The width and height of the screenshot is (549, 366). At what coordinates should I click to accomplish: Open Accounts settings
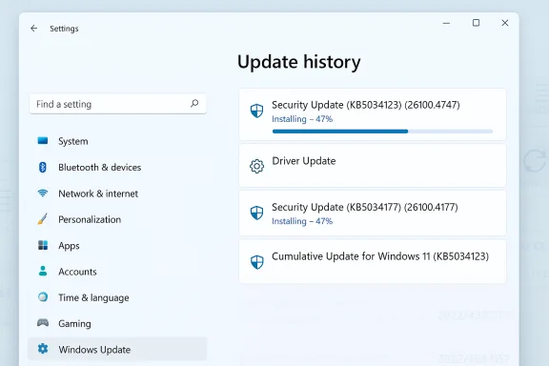point(117,272)
